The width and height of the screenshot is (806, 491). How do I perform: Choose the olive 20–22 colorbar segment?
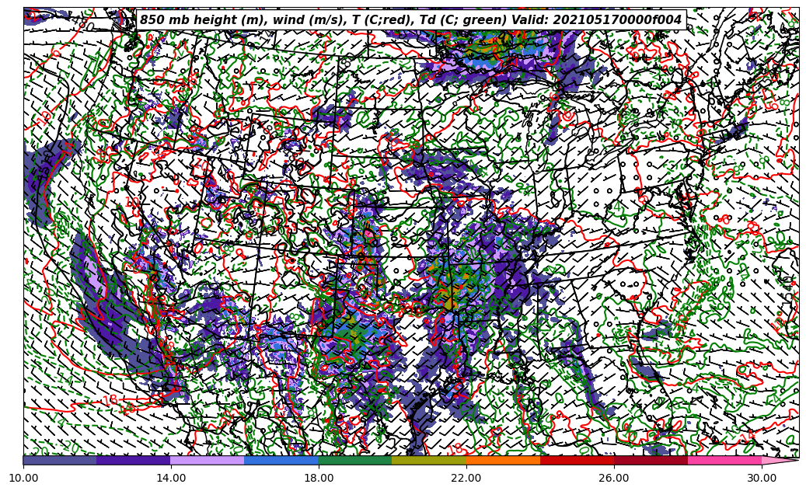(x=429, y=460)
